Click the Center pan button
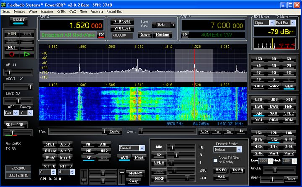This screenshot has height=187, width=302. pos(115,131)
